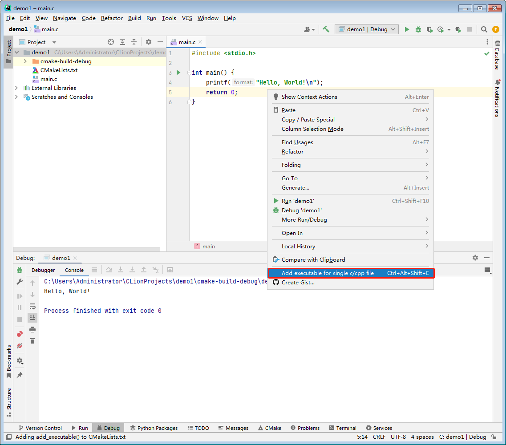Expand the cmake-build-debug folder

(x=25, y=61)
